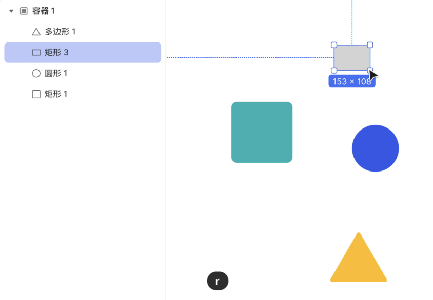Click the rectangle icon of 矩形 3
Viewport: 433px width, 300px height.
click(x=36, y=52)
